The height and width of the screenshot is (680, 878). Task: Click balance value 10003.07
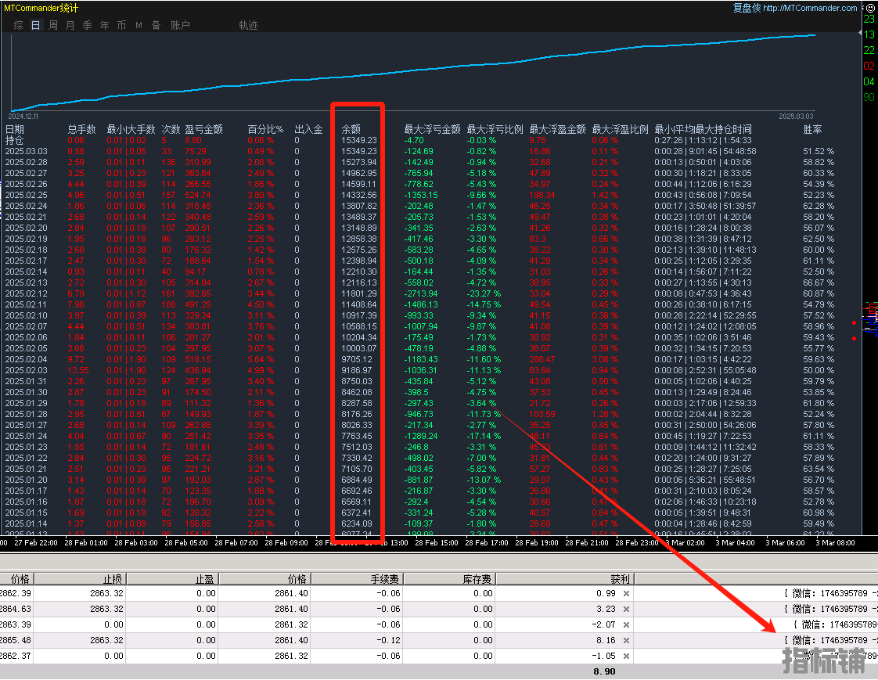point(359,348)
